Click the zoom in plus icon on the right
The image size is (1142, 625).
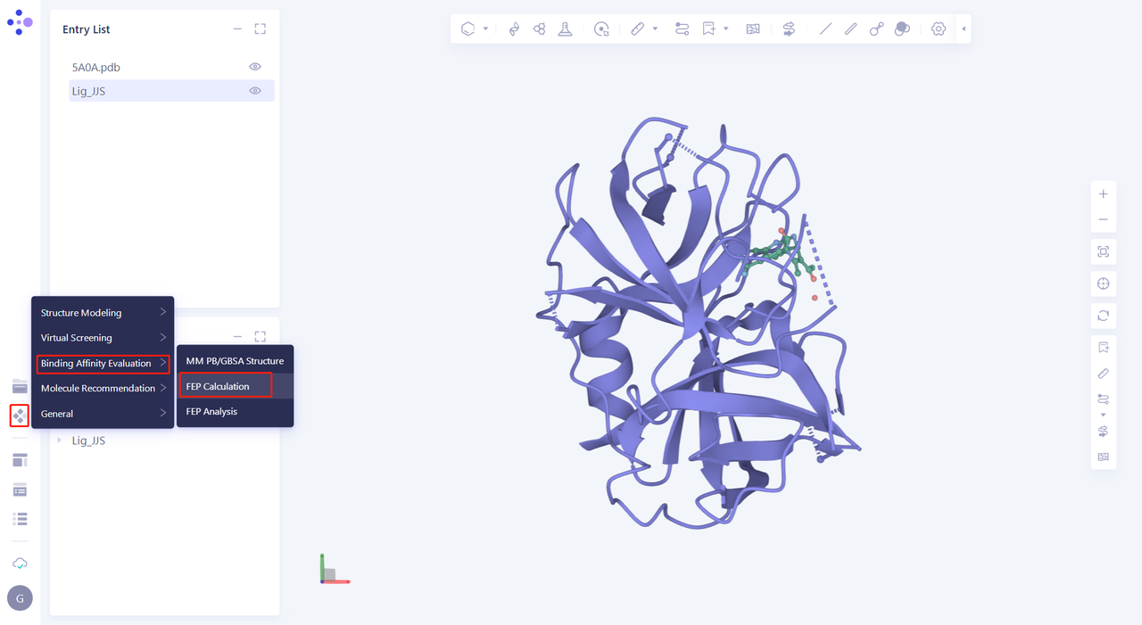tap(1103, 193)
